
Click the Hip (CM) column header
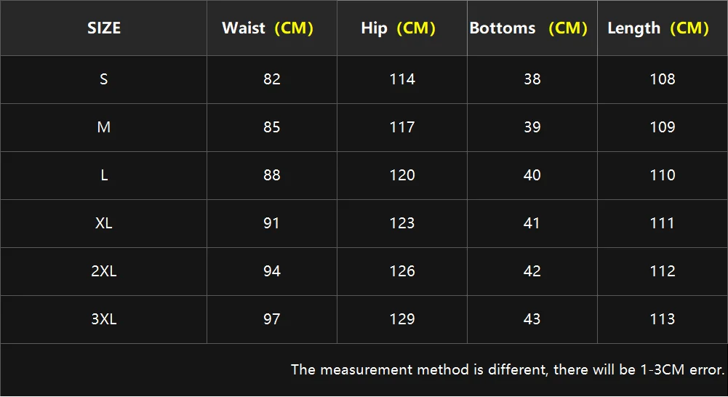398,28
